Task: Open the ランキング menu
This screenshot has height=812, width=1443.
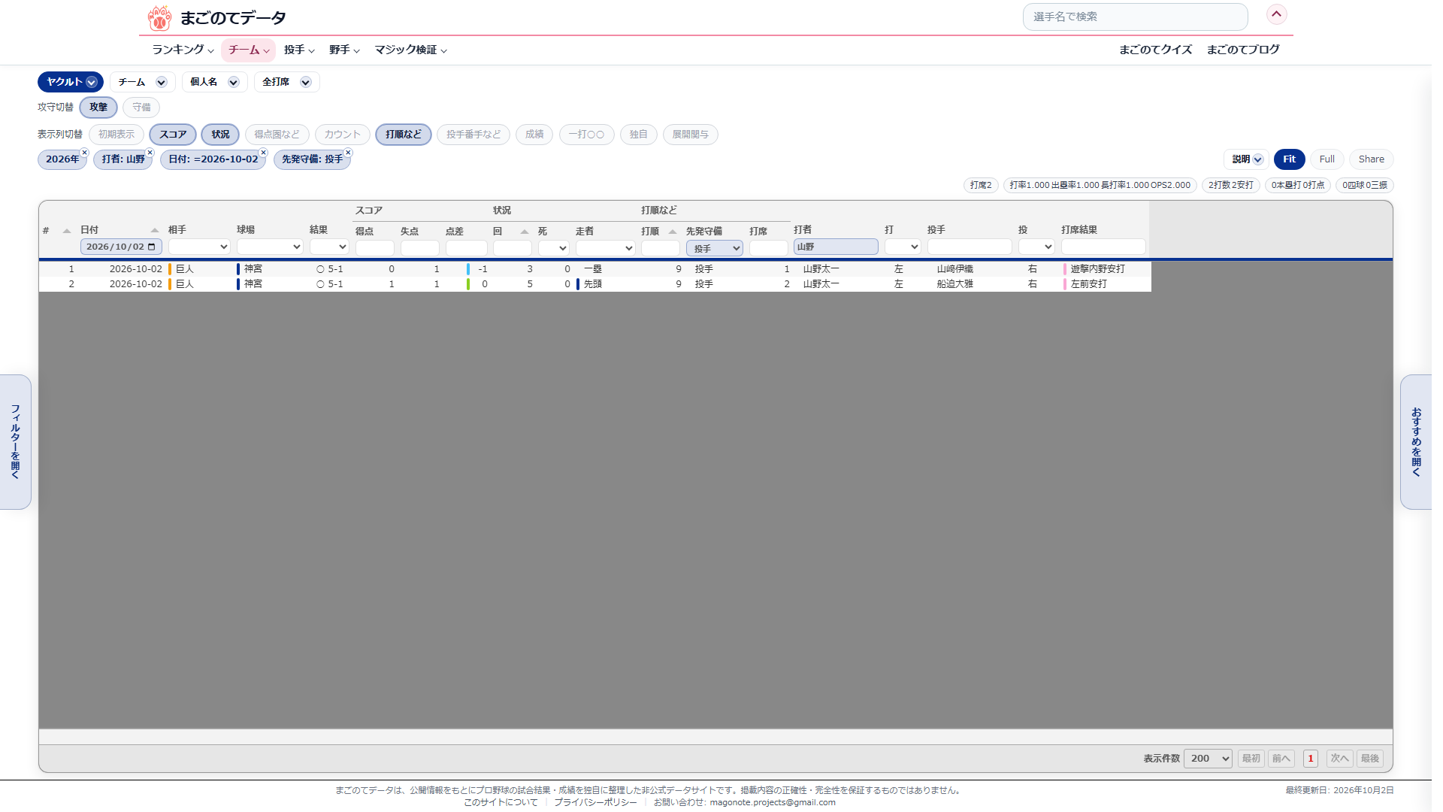Action: tap(183, 50)
